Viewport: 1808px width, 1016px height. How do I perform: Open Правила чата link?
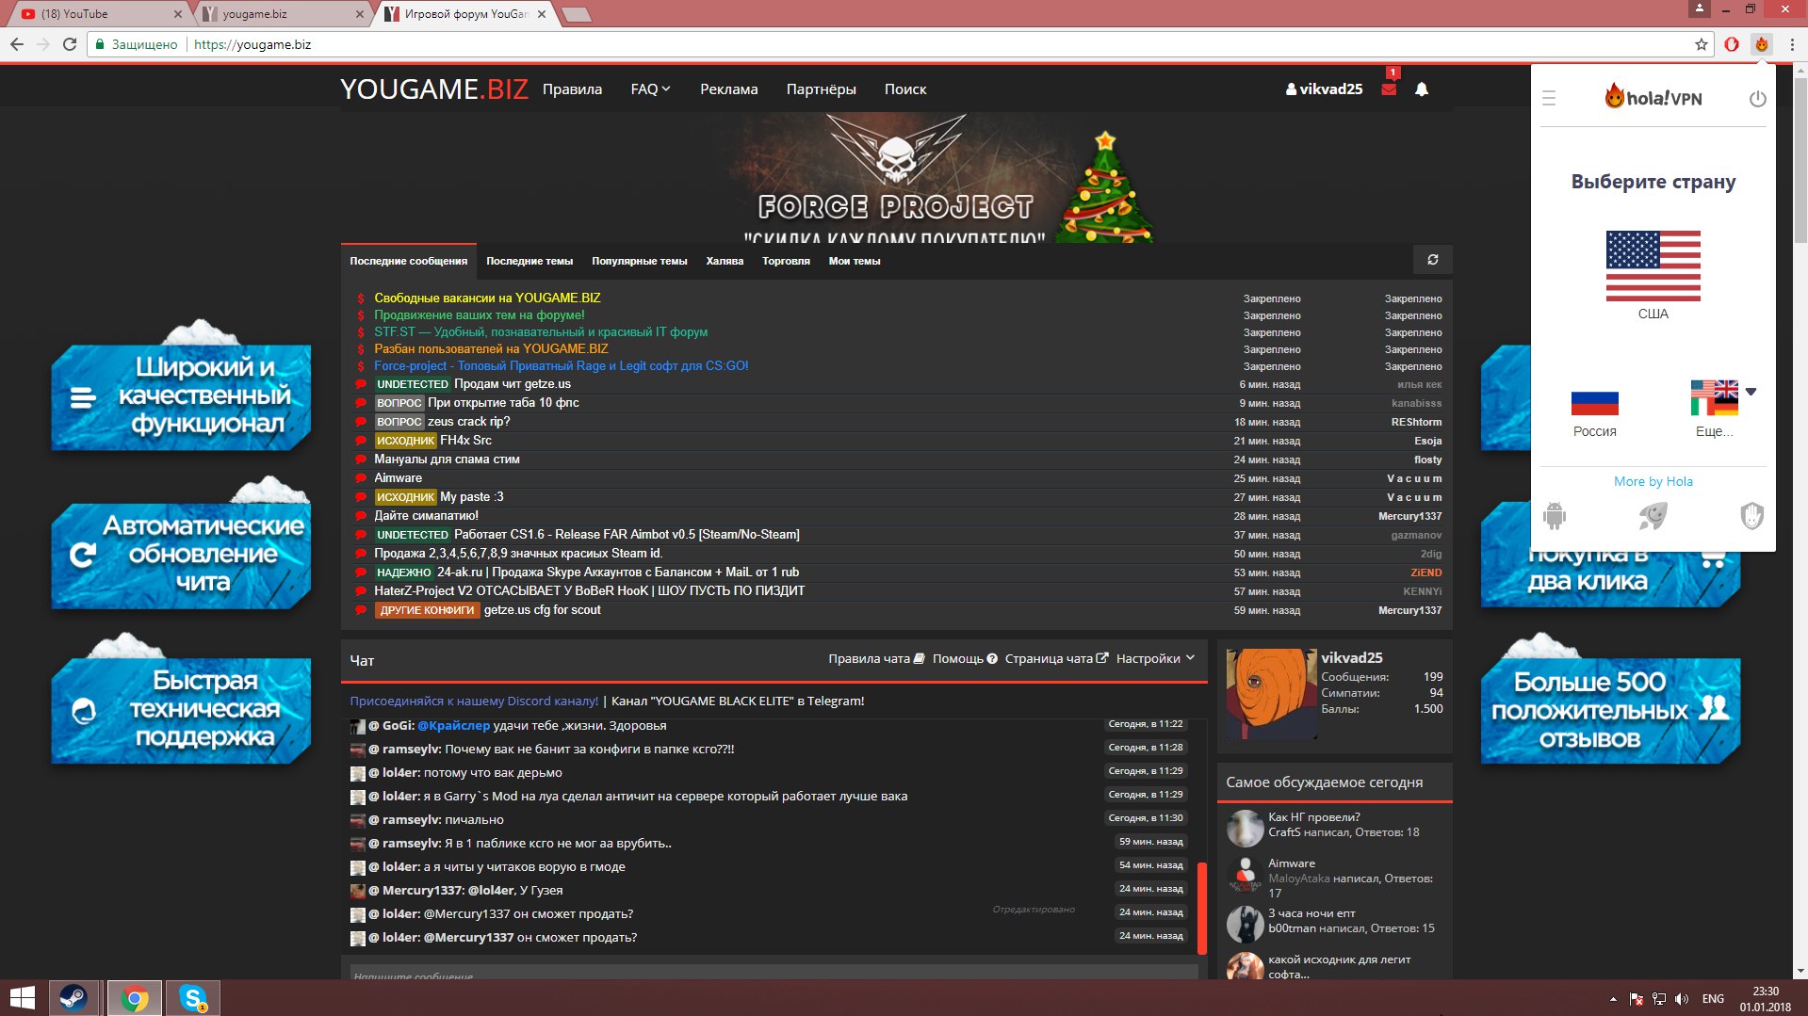[876, 659]
